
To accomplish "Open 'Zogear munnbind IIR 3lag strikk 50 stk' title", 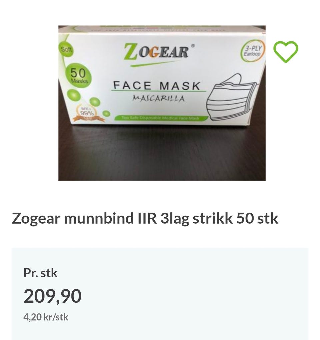I will pyautogui.click(x=145, y=218).
